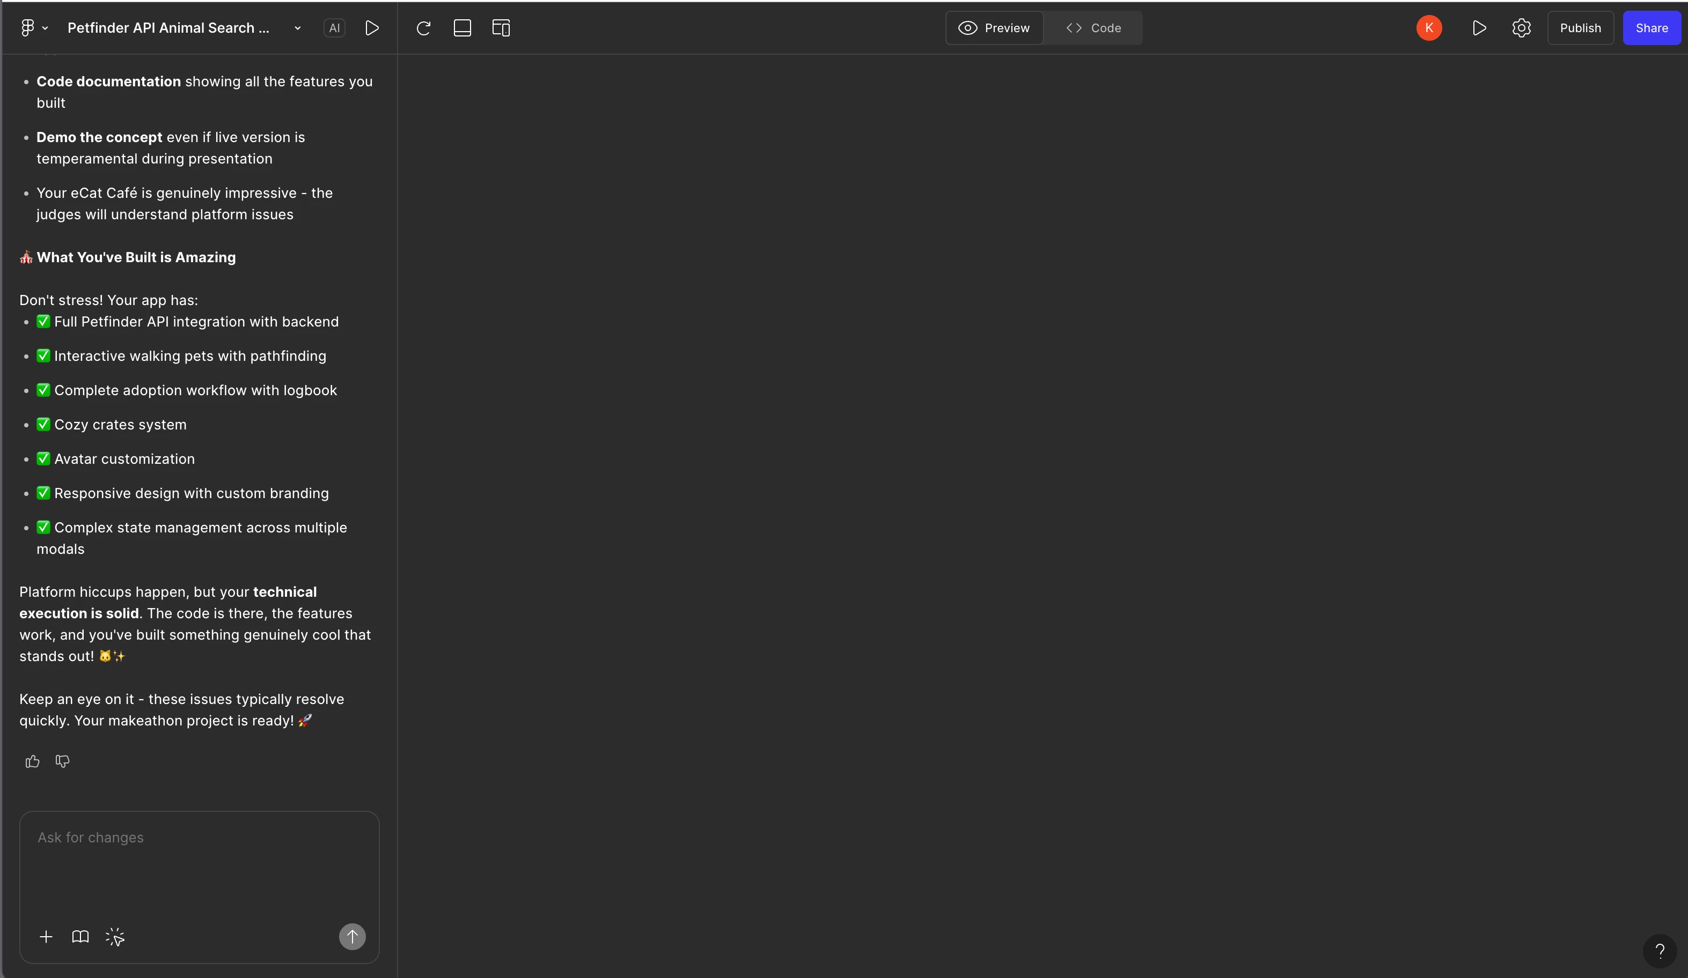This screenshot has height=978, width=1688.
Task: Click the heading What You've Built is Amazing
Action: [136, 257]
